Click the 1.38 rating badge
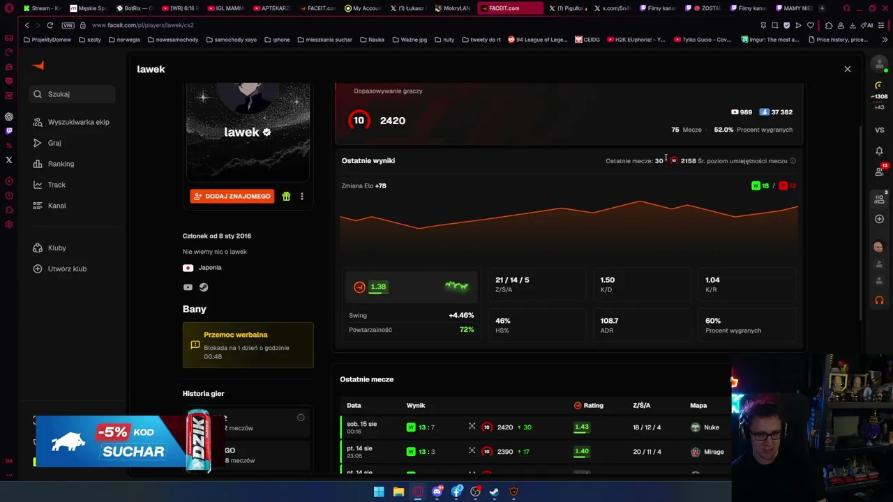This screenshot has width=893, height=502. [378, 287]
